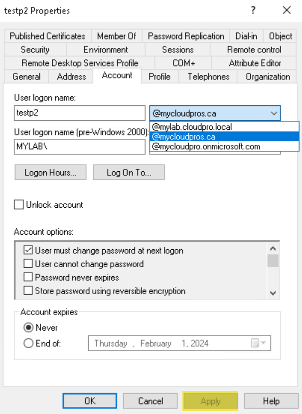The height and width of the screenshot is (414, 302).
Task: Switch to the Security tab
Action: click(35, 49)
